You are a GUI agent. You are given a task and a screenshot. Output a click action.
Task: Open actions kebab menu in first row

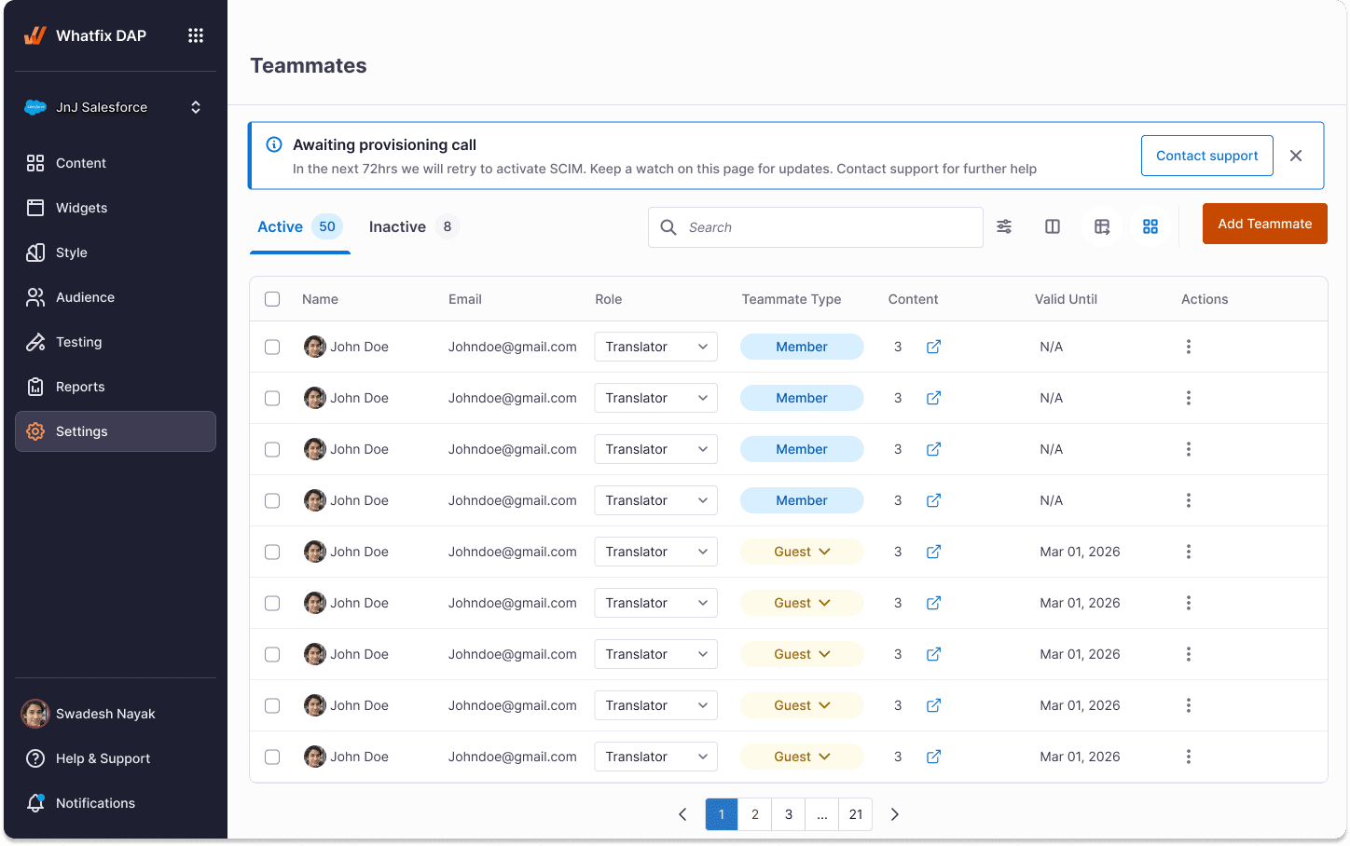(1189, 347)
